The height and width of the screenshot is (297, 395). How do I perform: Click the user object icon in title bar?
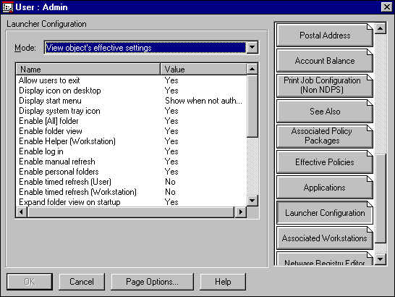[7, 7]
